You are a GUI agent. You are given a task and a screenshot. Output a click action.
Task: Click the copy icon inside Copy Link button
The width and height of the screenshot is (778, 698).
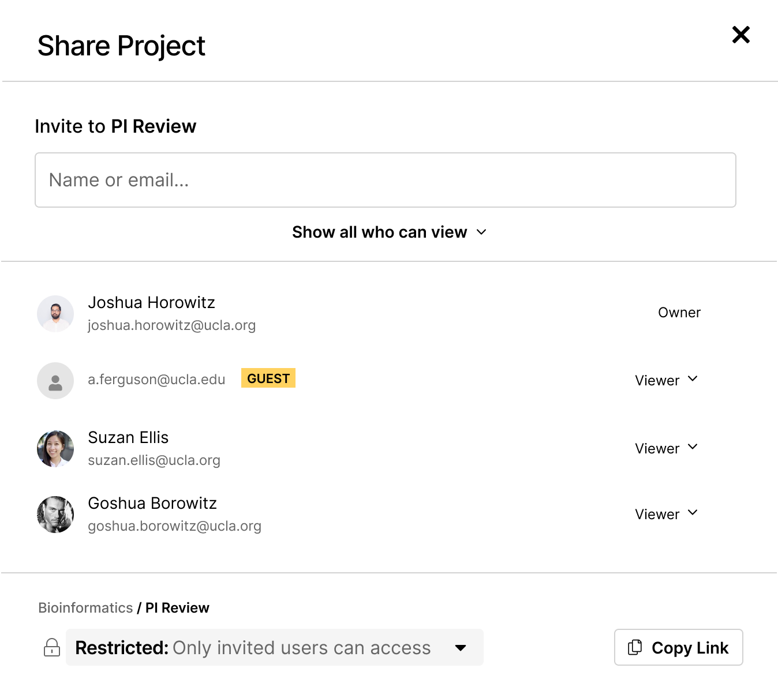tap(635, 647)
